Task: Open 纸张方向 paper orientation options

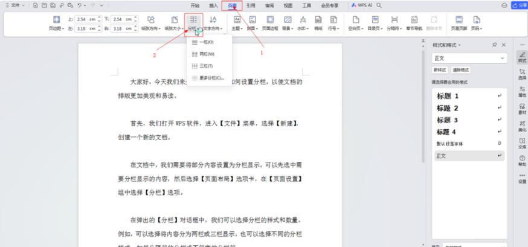Action: [x=151, y=23]
